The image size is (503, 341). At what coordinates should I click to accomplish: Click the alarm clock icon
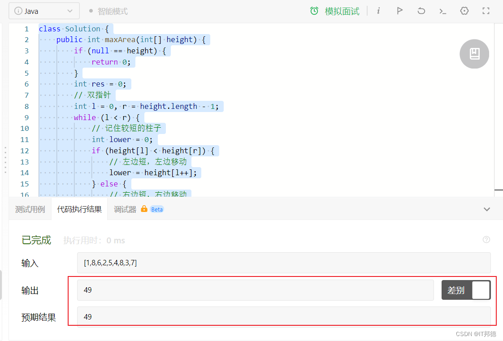[x=314, y=11]
